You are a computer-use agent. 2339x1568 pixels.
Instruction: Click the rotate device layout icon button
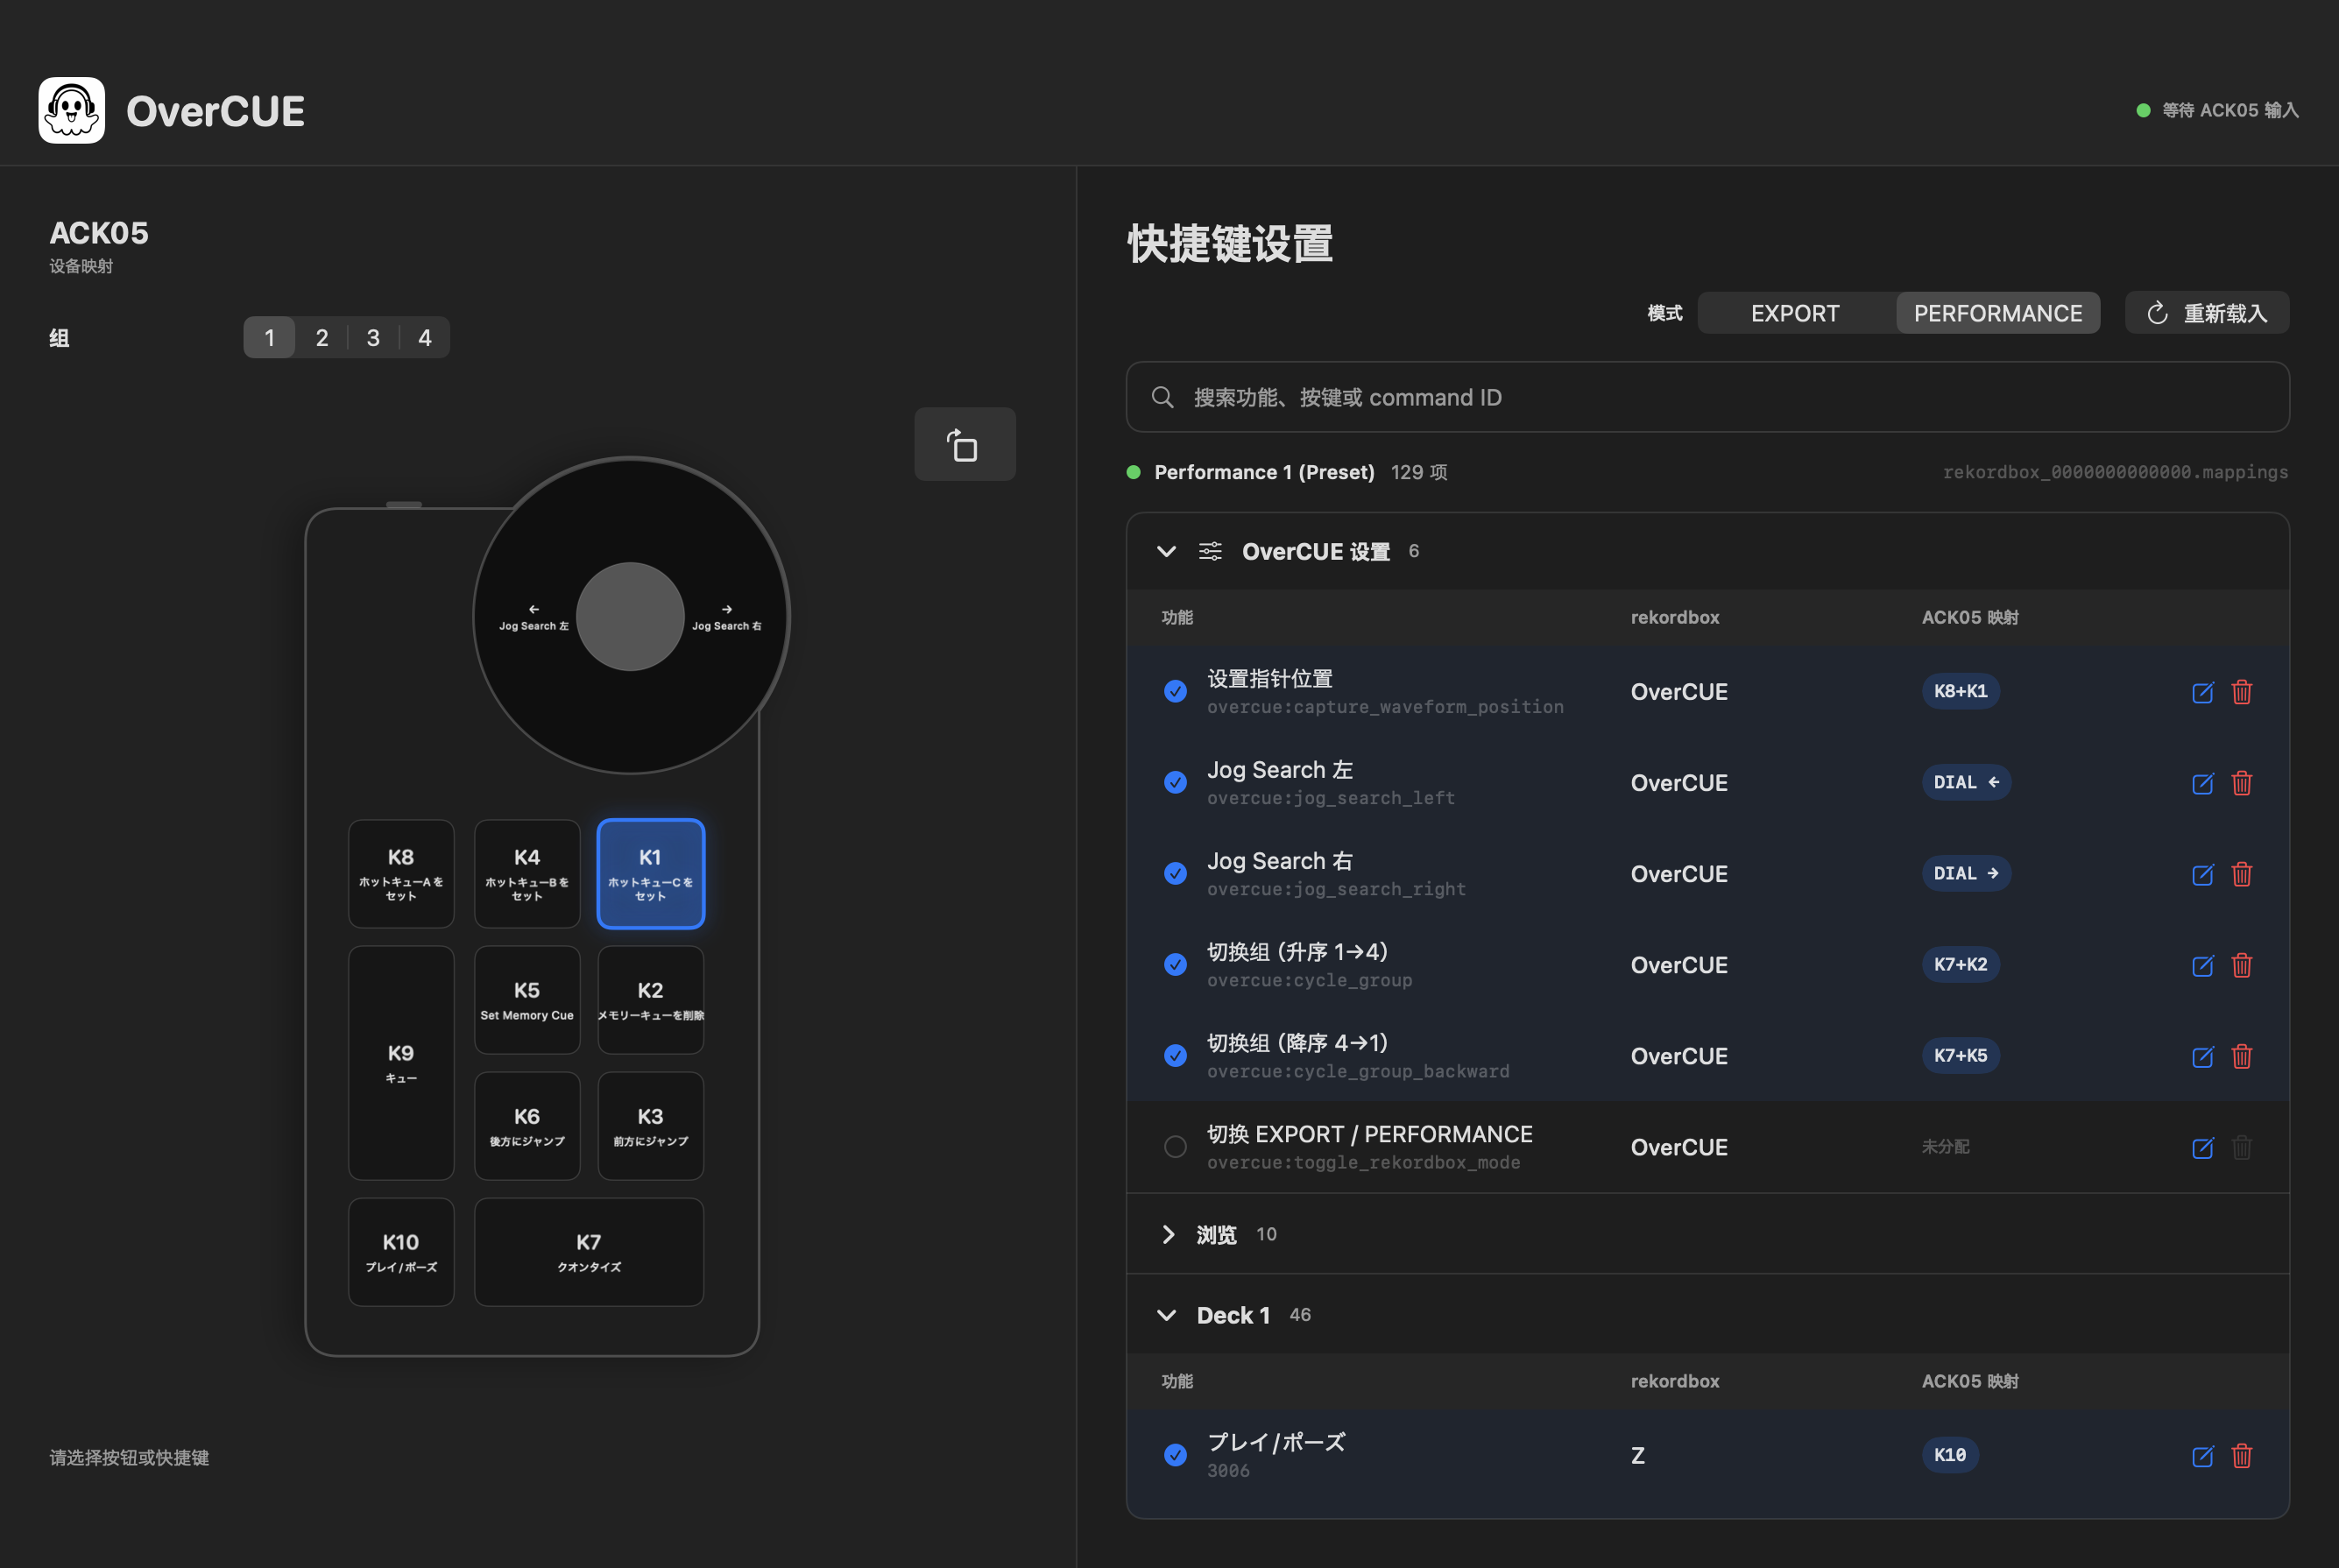click(x=964, y=444)
